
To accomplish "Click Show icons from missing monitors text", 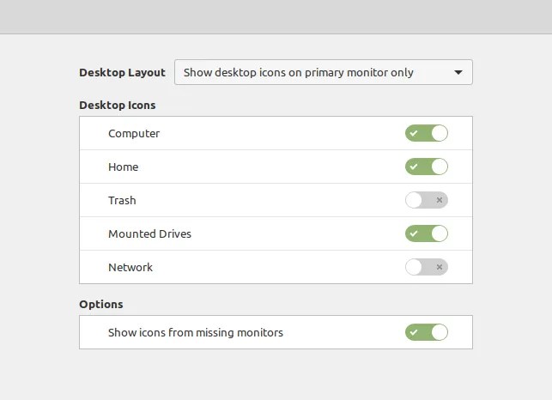I will click(196, 332).
